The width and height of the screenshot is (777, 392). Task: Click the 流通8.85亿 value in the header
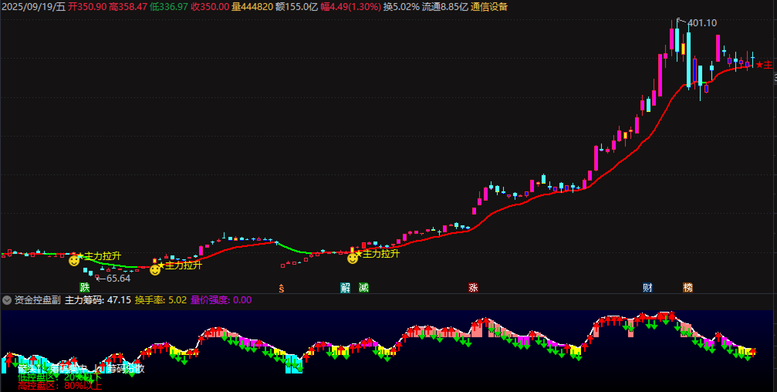tap(445, 7)
